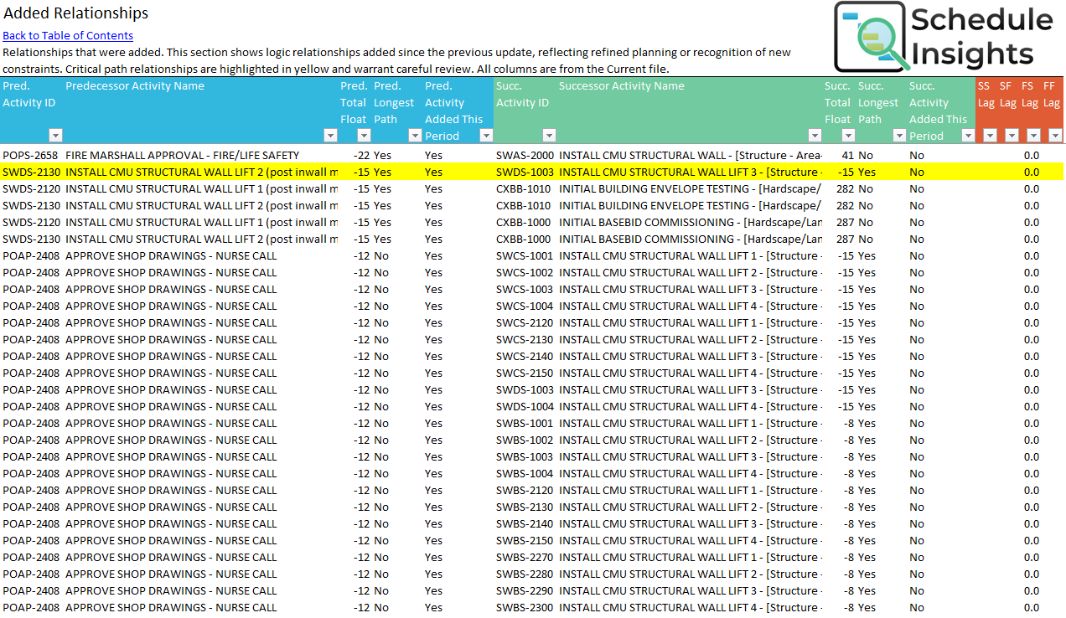
Task: Open the Succ. Activity ID filter dropdown
Action: 549,136
